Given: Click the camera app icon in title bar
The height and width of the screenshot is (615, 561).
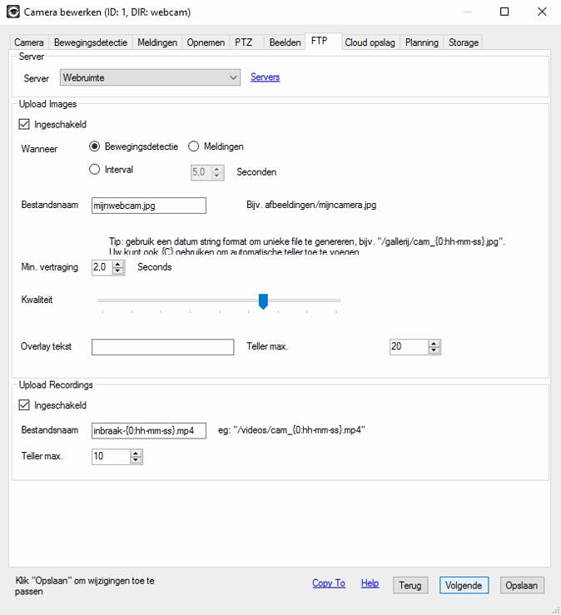Looking at the screenshot, I should (x=13, y=12).
